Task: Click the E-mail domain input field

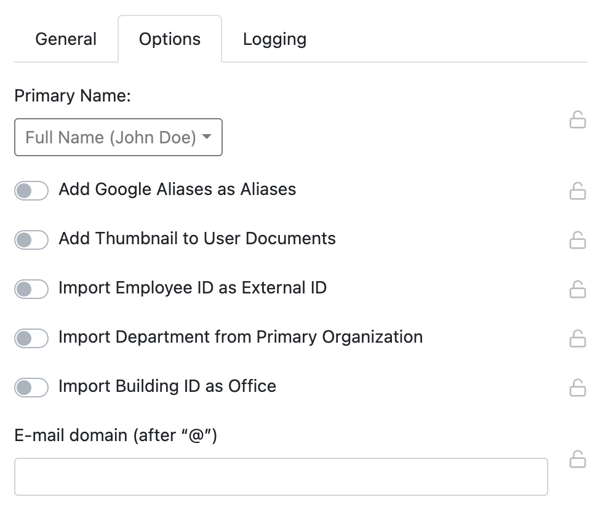Action: [281, 477]
